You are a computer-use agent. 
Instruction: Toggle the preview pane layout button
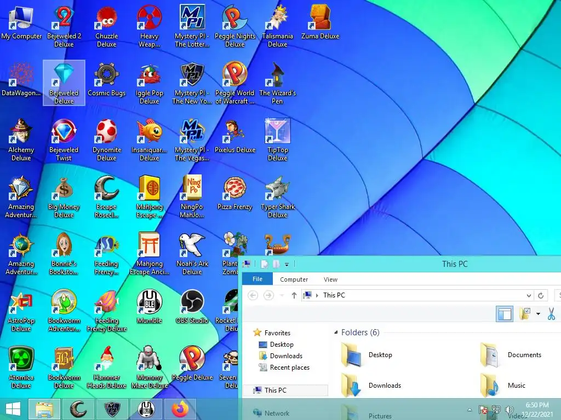point(505,314)
